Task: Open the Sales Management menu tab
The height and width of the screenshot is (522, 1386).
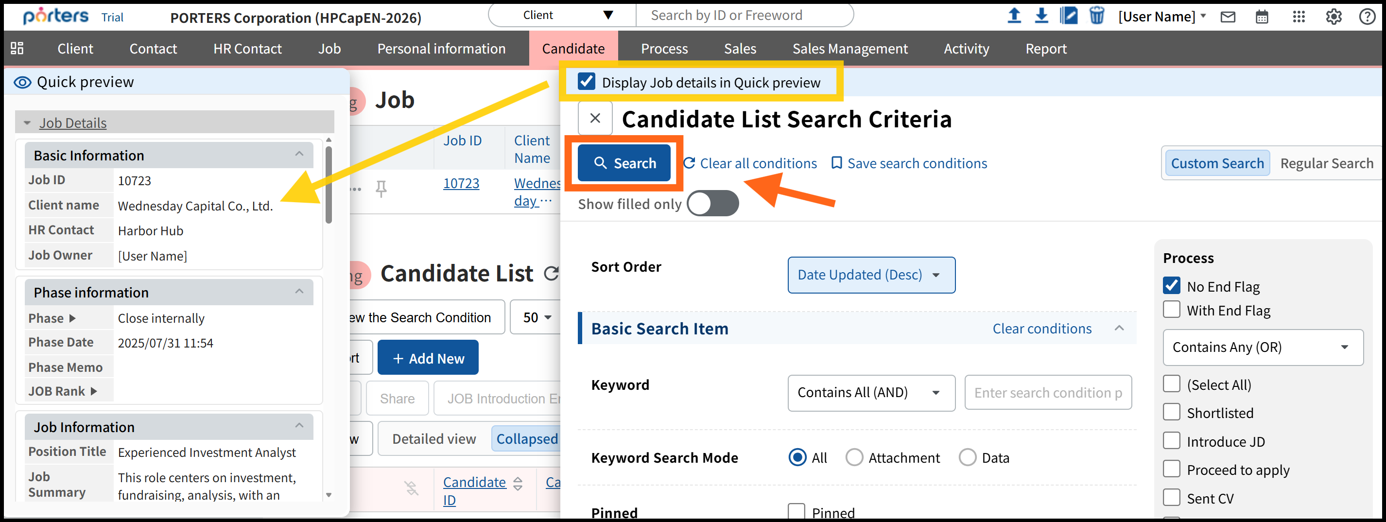Action: click(849, 49)
